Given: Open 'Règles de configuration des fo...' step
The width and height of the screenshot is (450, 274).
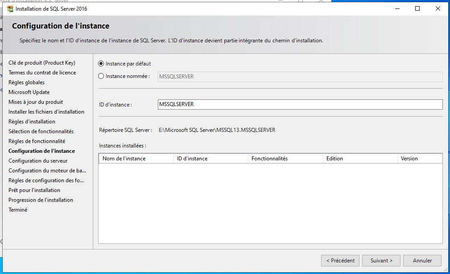Looking at the screenshot, I should (46, 180).
